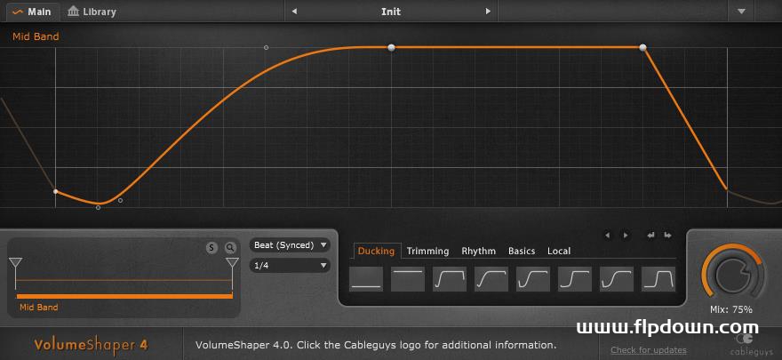Select the last trapezoid-shaped waveform thumbnail
Screen dimensions: 782x360
click(658, 279)
